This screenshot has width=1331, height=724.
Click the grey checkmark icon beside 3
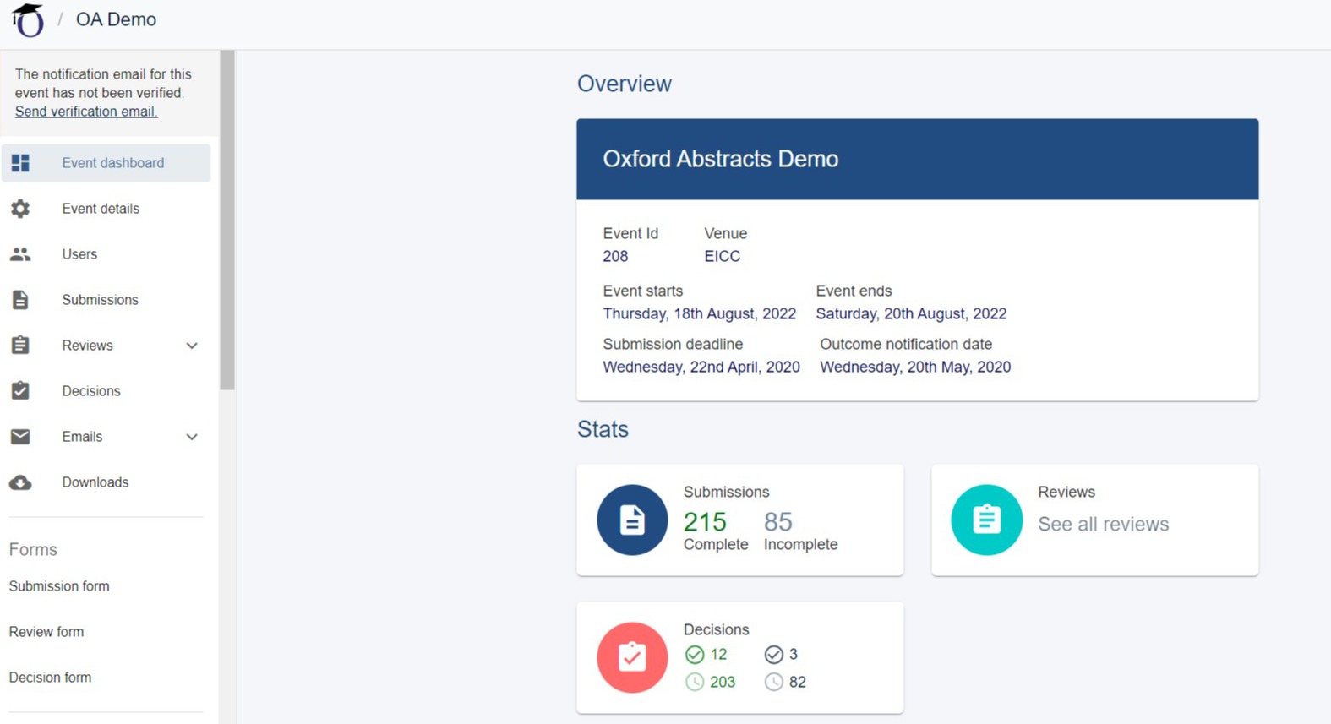coord(773,655)
